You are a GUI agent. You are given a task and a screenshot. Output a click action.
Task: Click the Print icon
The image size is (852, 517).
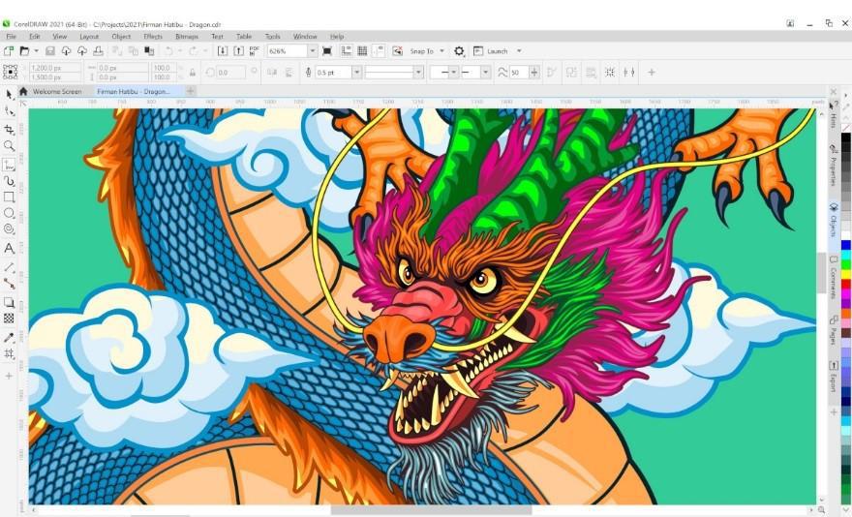coord(99,51)
